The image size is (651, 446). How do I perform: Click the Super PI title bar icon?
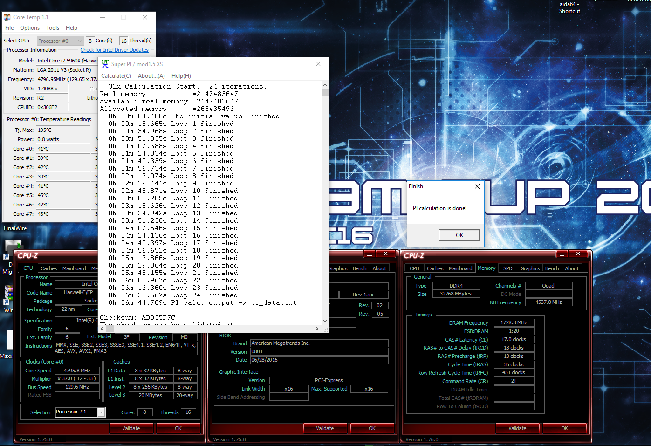105,64
